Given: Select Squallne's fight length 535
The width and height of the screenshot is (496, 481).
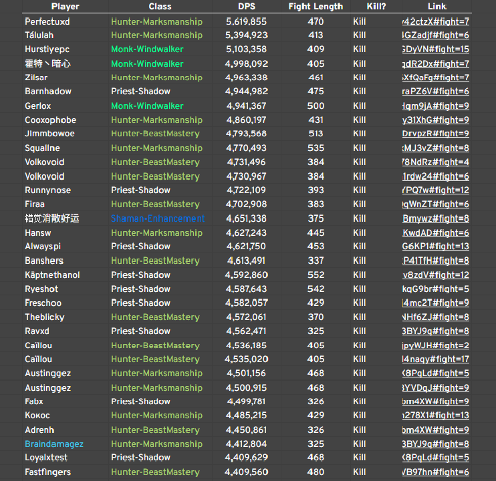Looking at the screenshot, I should [316, 148].
